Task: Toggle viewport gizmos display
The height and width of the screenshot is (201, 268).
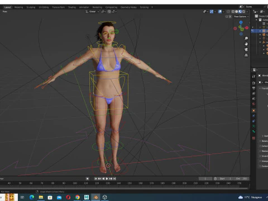Action: point(212,12)
